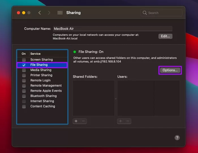Screen dimensions: 198x153
Task: Click the On column header
Action: [x=23, y=54]
